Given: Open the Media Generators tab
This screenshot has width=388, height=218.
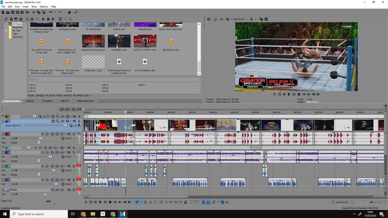Looking at the screenshot, I should coord(85,101).
